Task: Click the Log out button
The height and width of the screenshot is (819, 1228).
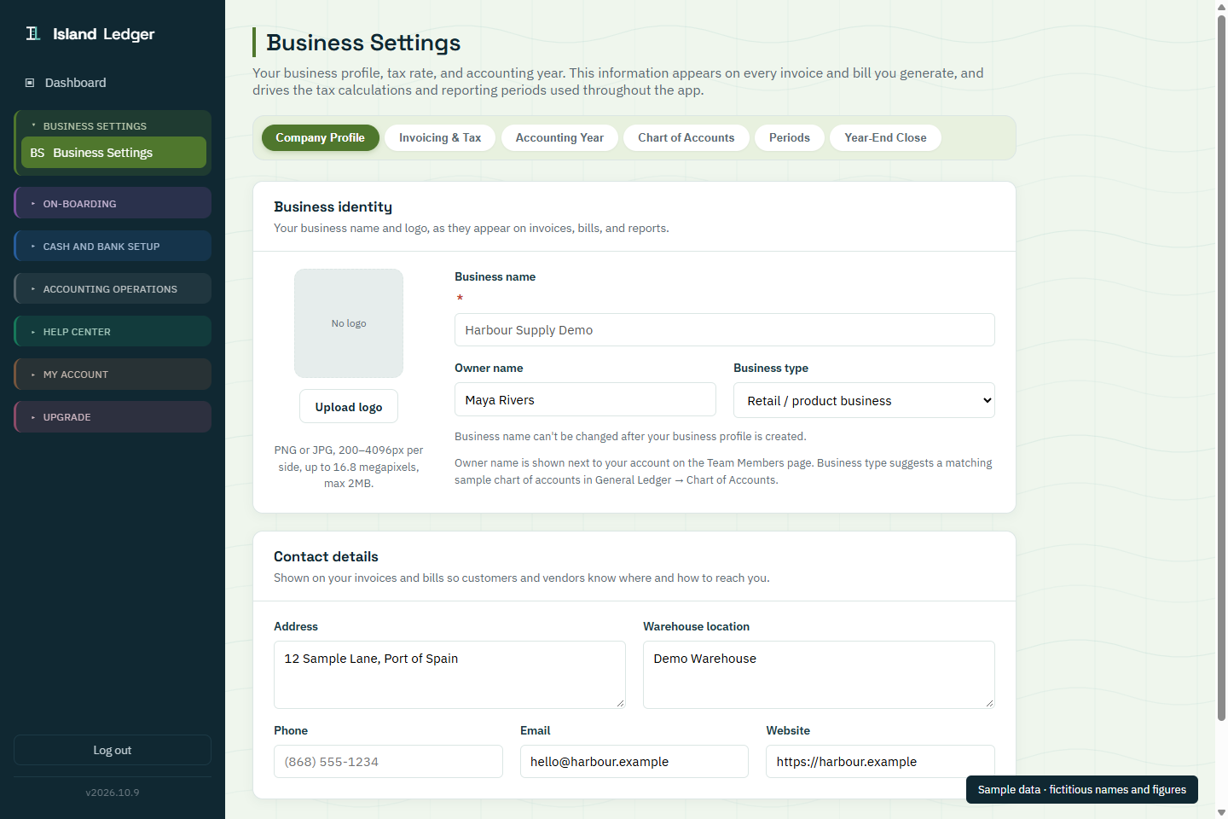Action: pos(113,750)
